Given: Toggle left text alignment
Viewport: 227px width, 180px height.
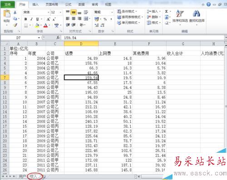Looking at the screenshot, I should tap(68, 19).
